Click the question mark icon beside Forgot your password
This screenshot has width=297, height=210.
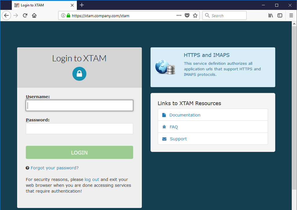click(x=27, y=168)
